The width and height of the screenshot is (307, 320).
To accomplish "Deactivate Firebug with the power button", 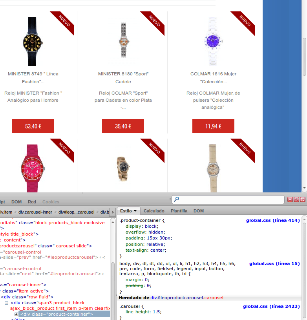I will [303, 199].
